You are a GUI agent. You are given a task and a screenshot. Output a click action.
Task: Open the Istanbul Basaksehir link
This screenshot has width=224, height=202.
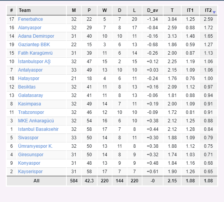(38, 129)
